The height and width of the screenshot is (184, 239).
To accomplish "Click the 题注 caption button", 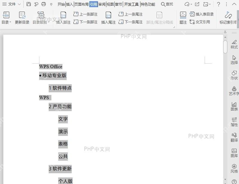I will click(x=183, y=18).
